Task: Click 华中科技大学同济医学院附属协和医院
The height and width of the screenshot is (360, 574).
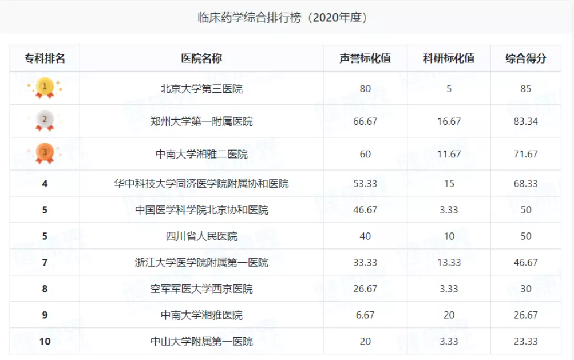Action: pos(201,184)
